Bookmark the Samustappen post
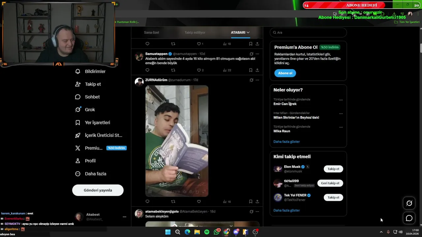The image size is (422, 237). coord(251,70)
